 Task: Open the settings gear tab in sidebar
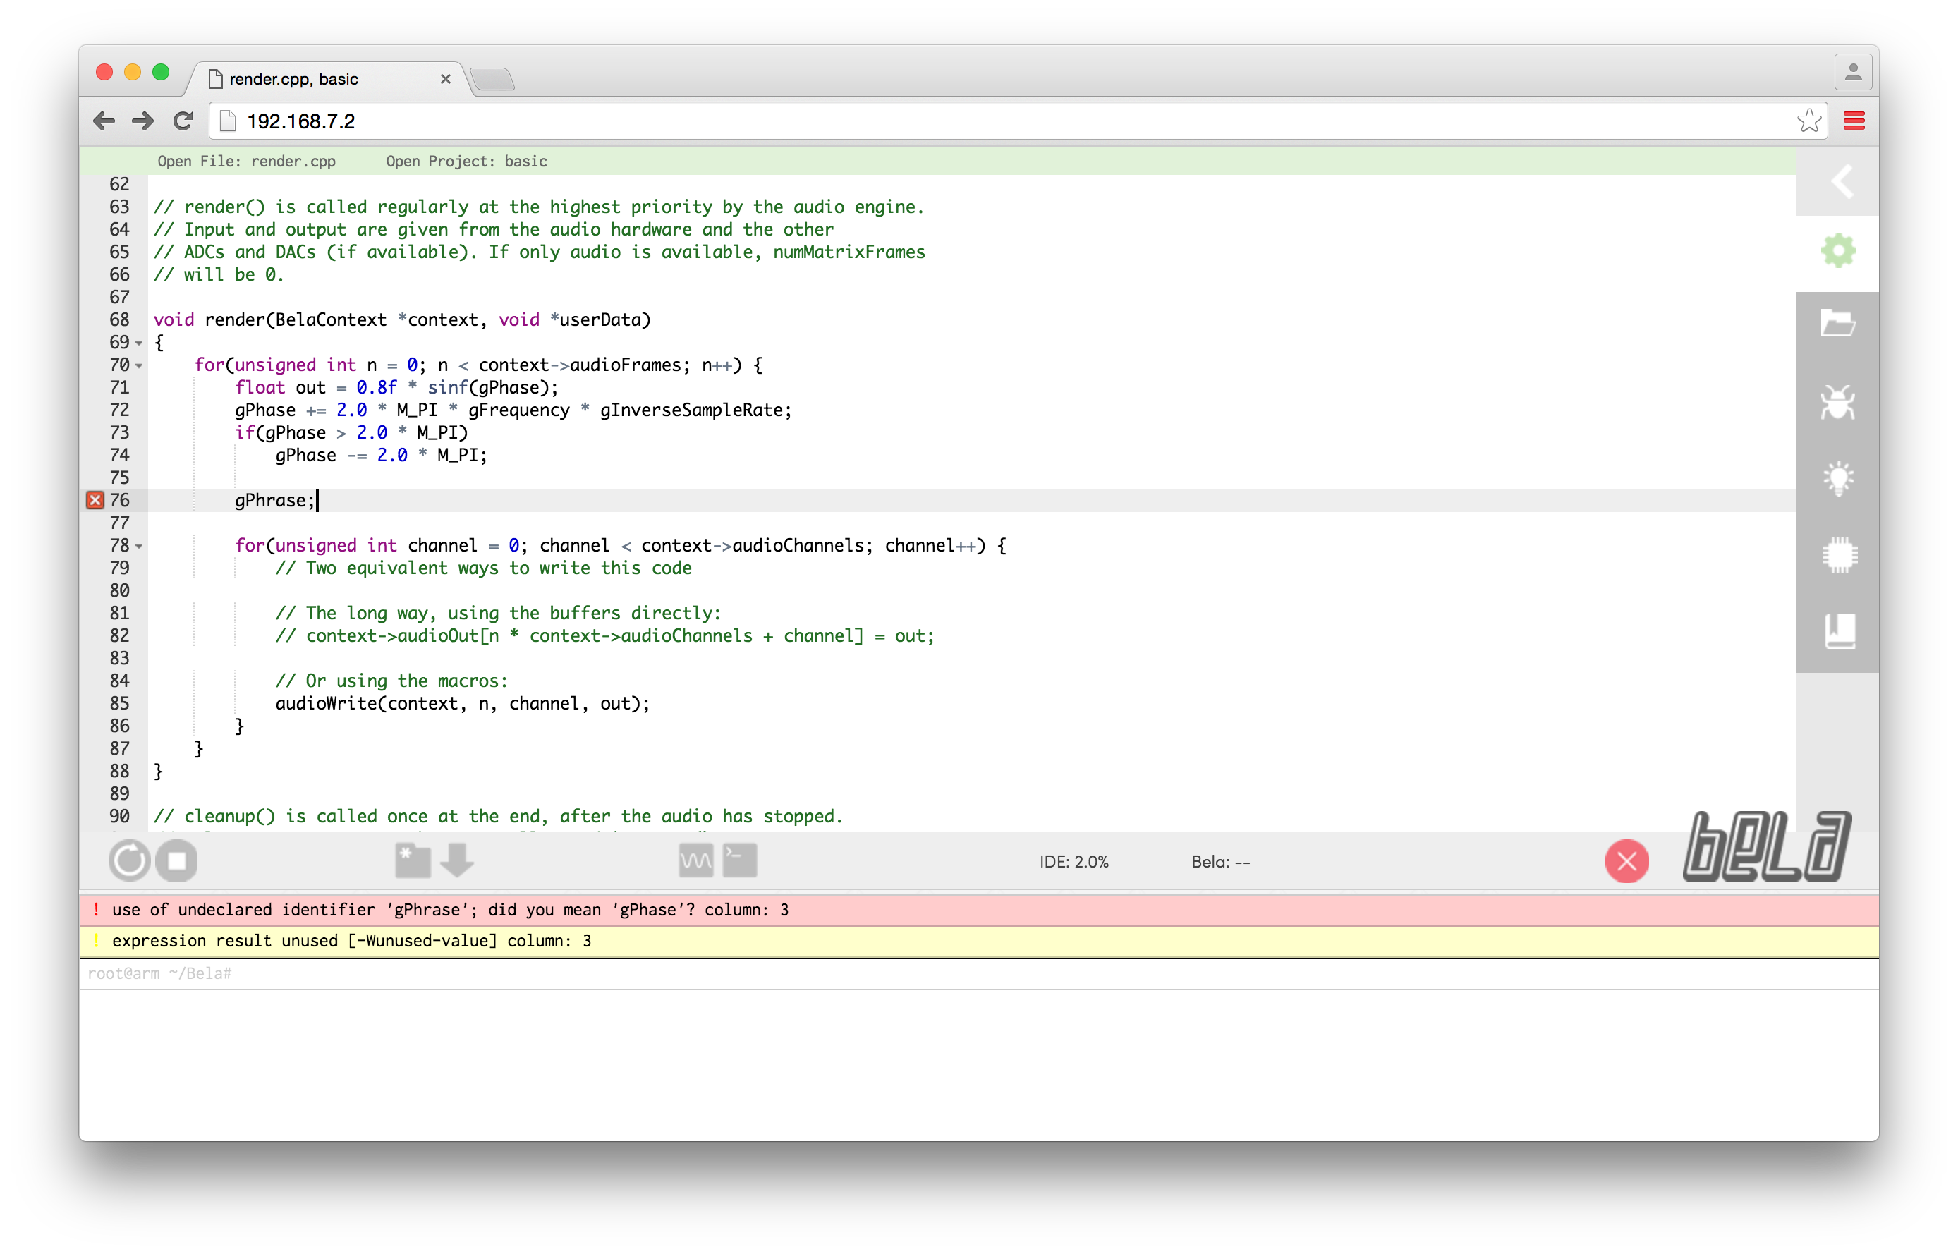[1838, 250]
